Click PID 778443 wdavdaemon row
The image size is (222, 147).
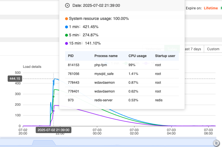(122, 83)
